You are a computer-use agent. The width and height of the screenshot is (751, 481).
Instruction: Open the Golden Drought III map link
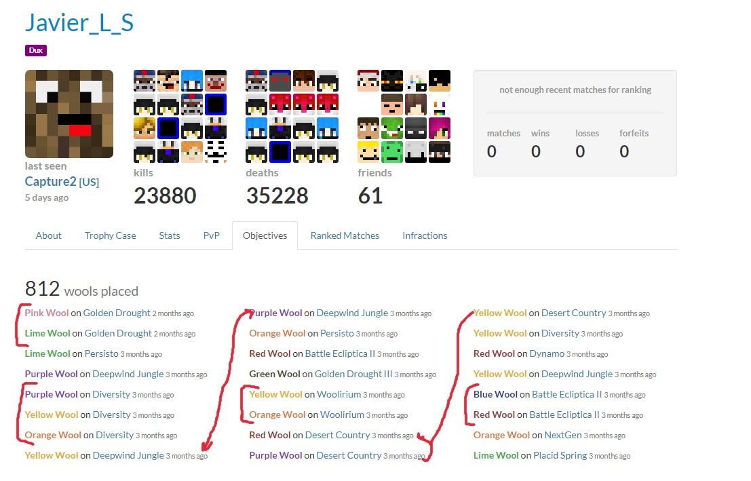click(353, 374)
